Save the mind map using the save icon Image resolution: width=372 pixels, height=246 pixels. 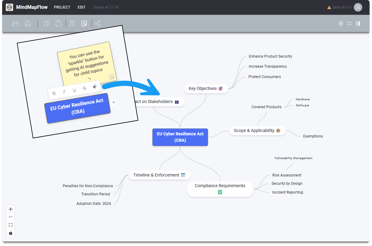(28, 23)
